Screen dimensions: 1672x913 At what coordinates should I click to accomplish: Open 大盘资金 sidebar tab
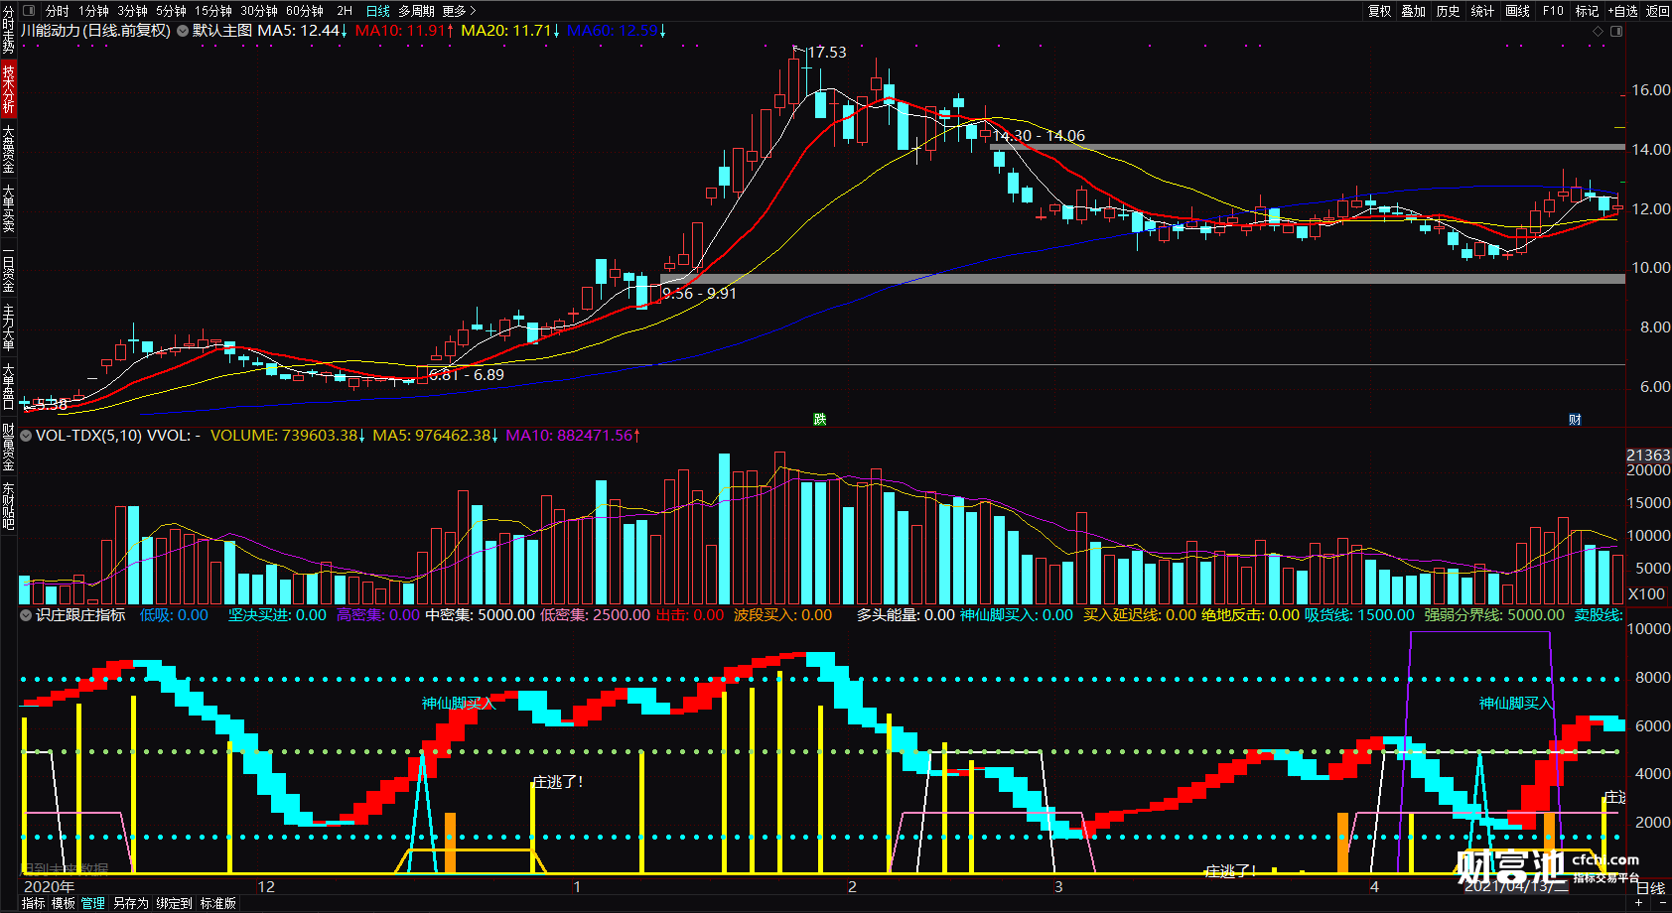pyautogui.click(x=8, y=149)
